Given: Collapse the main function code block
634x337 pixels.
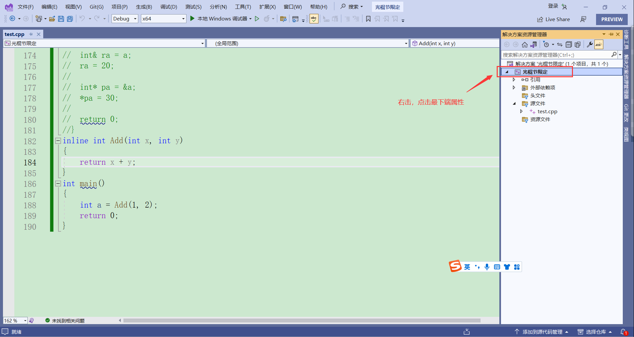Looking at the screenshot, I should (58, 184).
